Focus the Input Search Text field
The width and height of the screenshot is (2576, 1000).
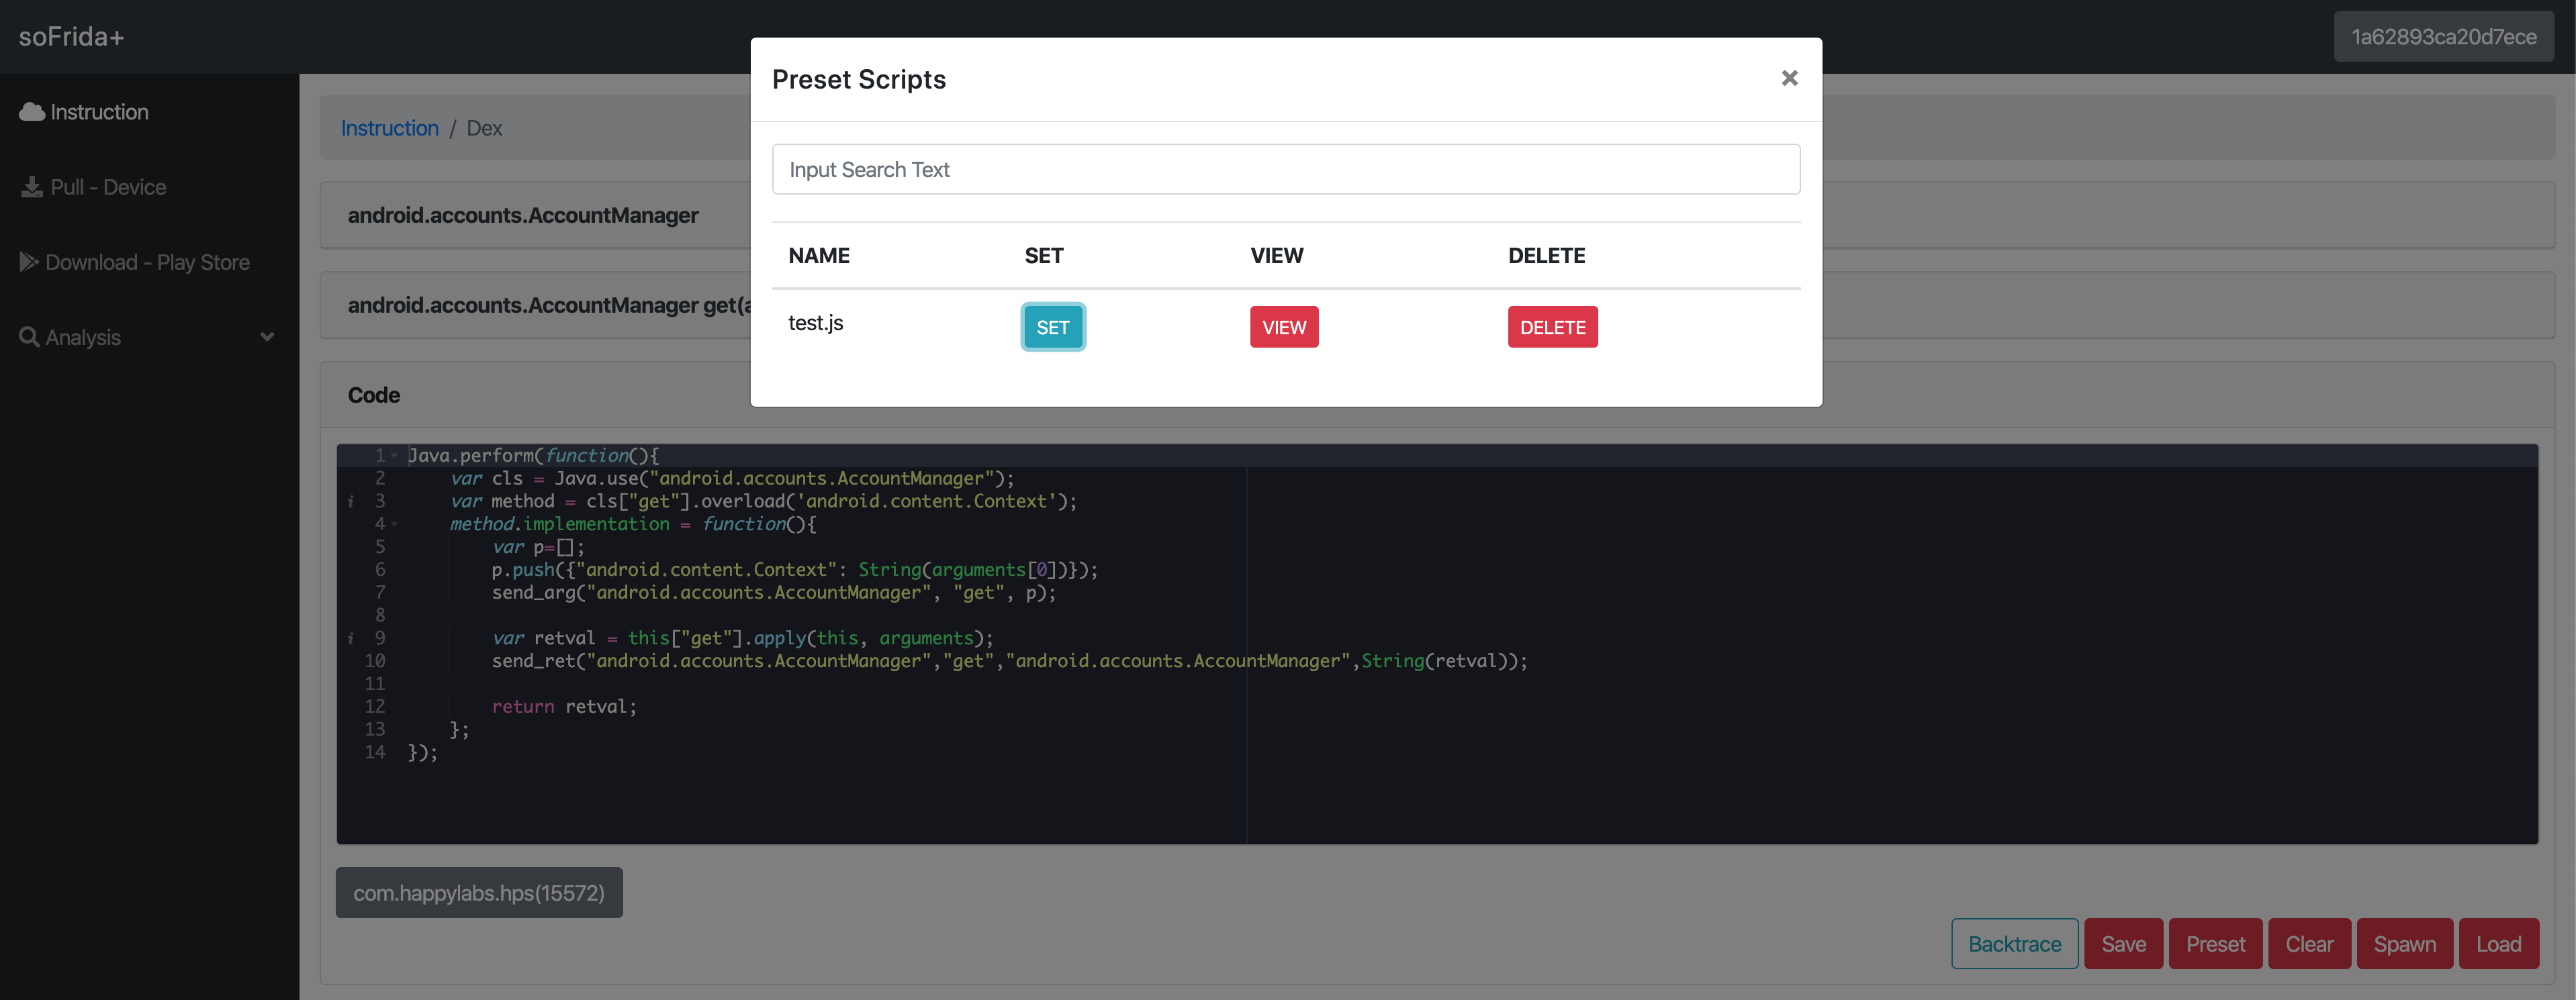[1285, 170]
